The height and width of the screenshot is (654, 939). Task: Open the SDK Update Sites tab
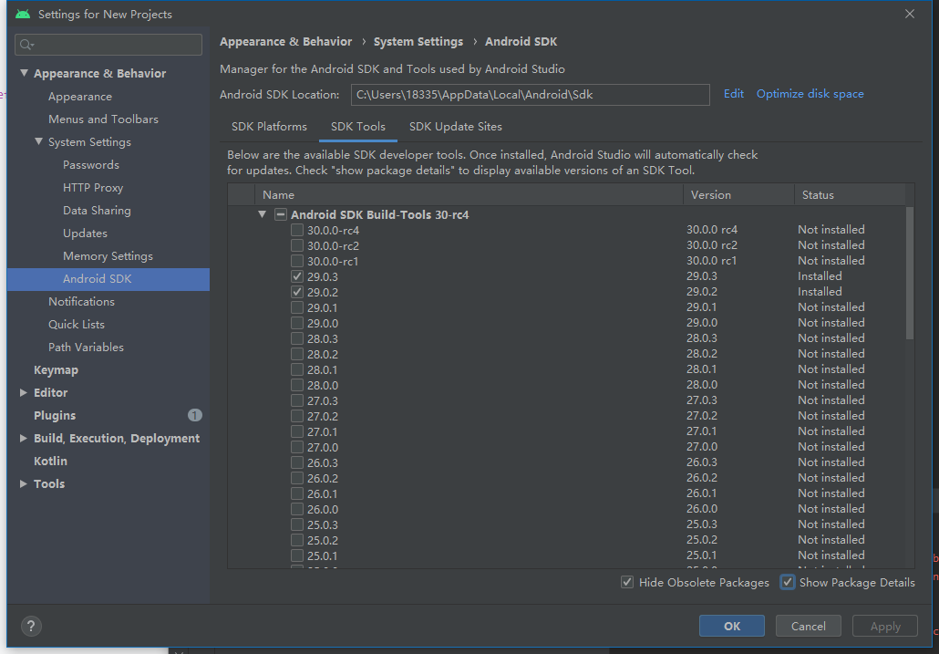click(456, 127)
